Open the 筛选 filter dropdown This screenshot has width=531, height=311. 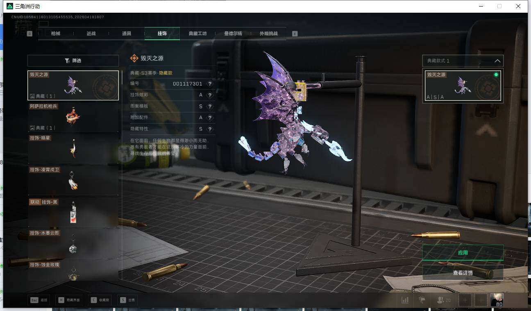(x=73, y=61)
